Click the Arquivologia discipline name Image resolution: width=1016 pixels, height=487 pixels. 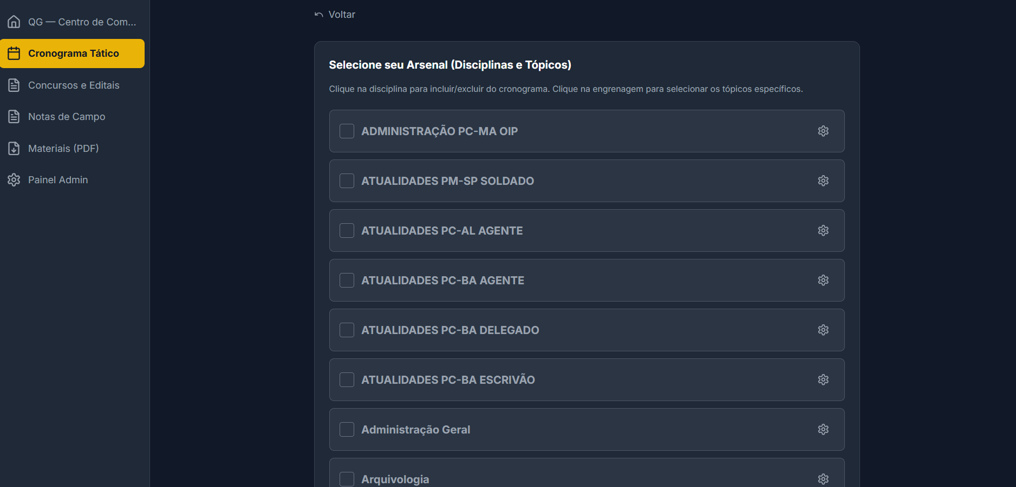395,479
